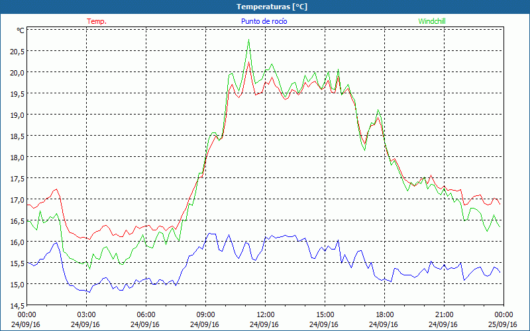Click the '°C' unit label on the axis

pyautogui.click(x=21, y=30)
